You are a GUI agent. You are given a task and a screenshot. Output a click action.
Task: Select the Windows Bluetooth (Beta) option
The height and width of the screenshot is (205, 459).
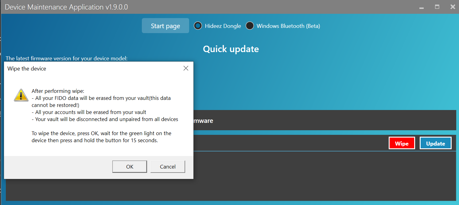pos(250,26)
